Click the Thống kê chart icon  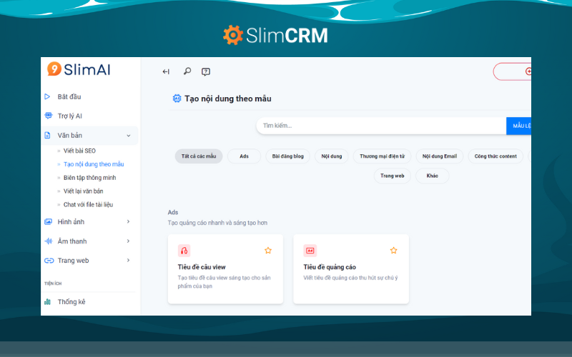coord(48,302)
